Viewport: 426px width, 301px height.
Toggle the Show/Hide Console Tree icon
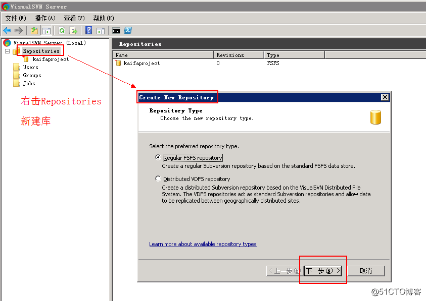click(46, 31)
